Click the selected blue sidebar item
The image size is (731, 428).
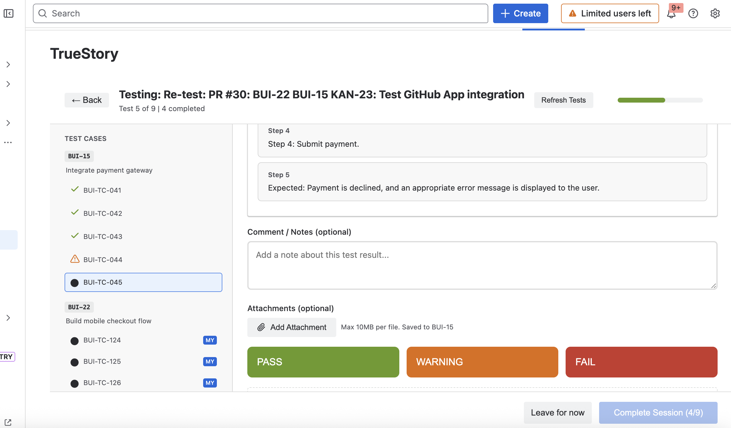9,240
